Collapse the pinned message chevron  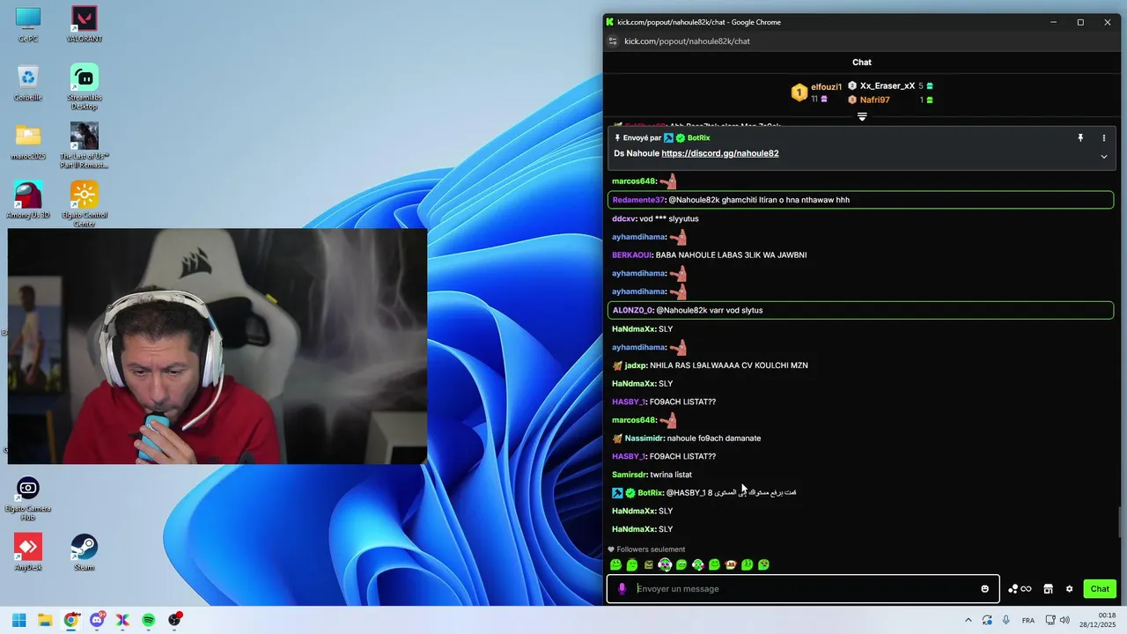[1104, 157]
